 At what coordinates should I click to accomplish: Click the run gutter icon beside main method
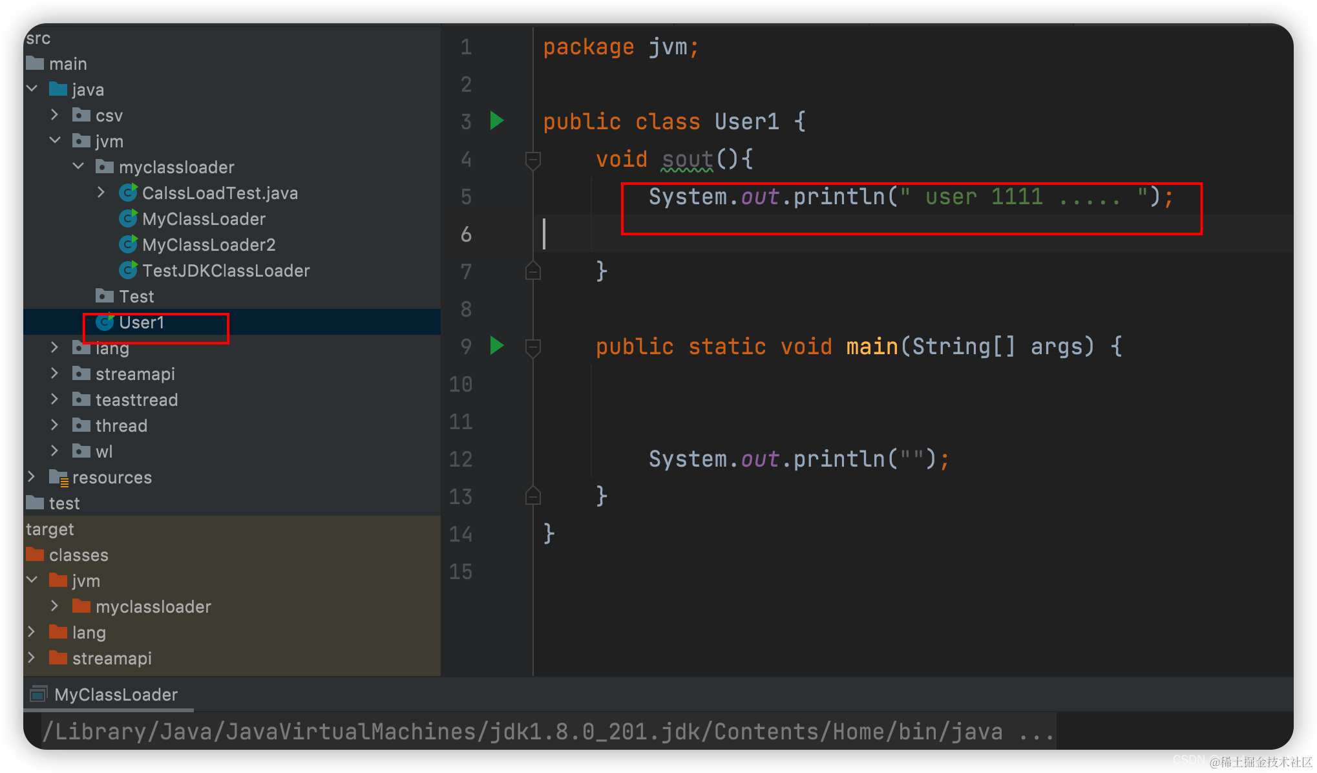click(x=496, y=346)
